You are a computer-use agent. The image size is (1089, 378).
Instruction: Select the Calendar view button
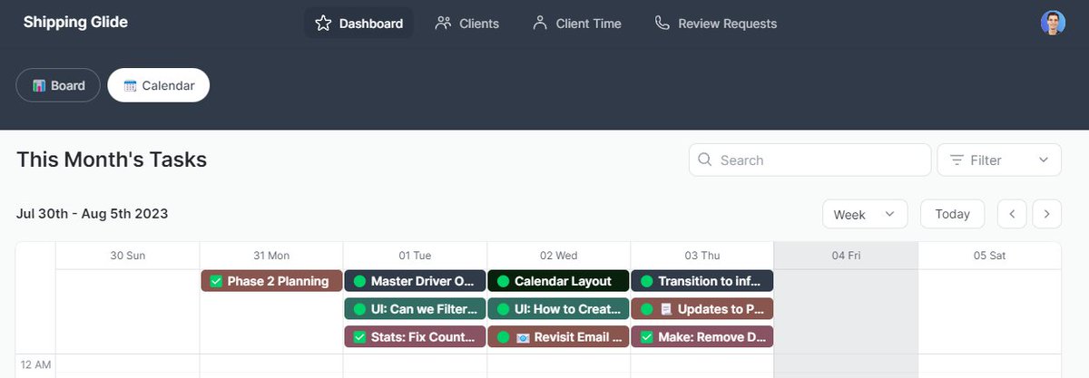[x=159, y=85]
